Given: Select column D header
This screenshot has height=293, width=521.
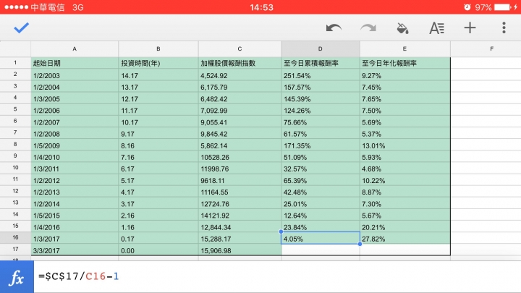Looking at the screenshot, I should tap(321, 49).
